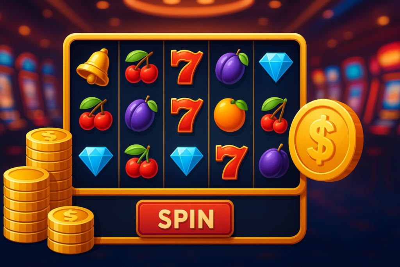
Task: Select the plum at the top of the fourth reel
Action: tap(232, 67)
